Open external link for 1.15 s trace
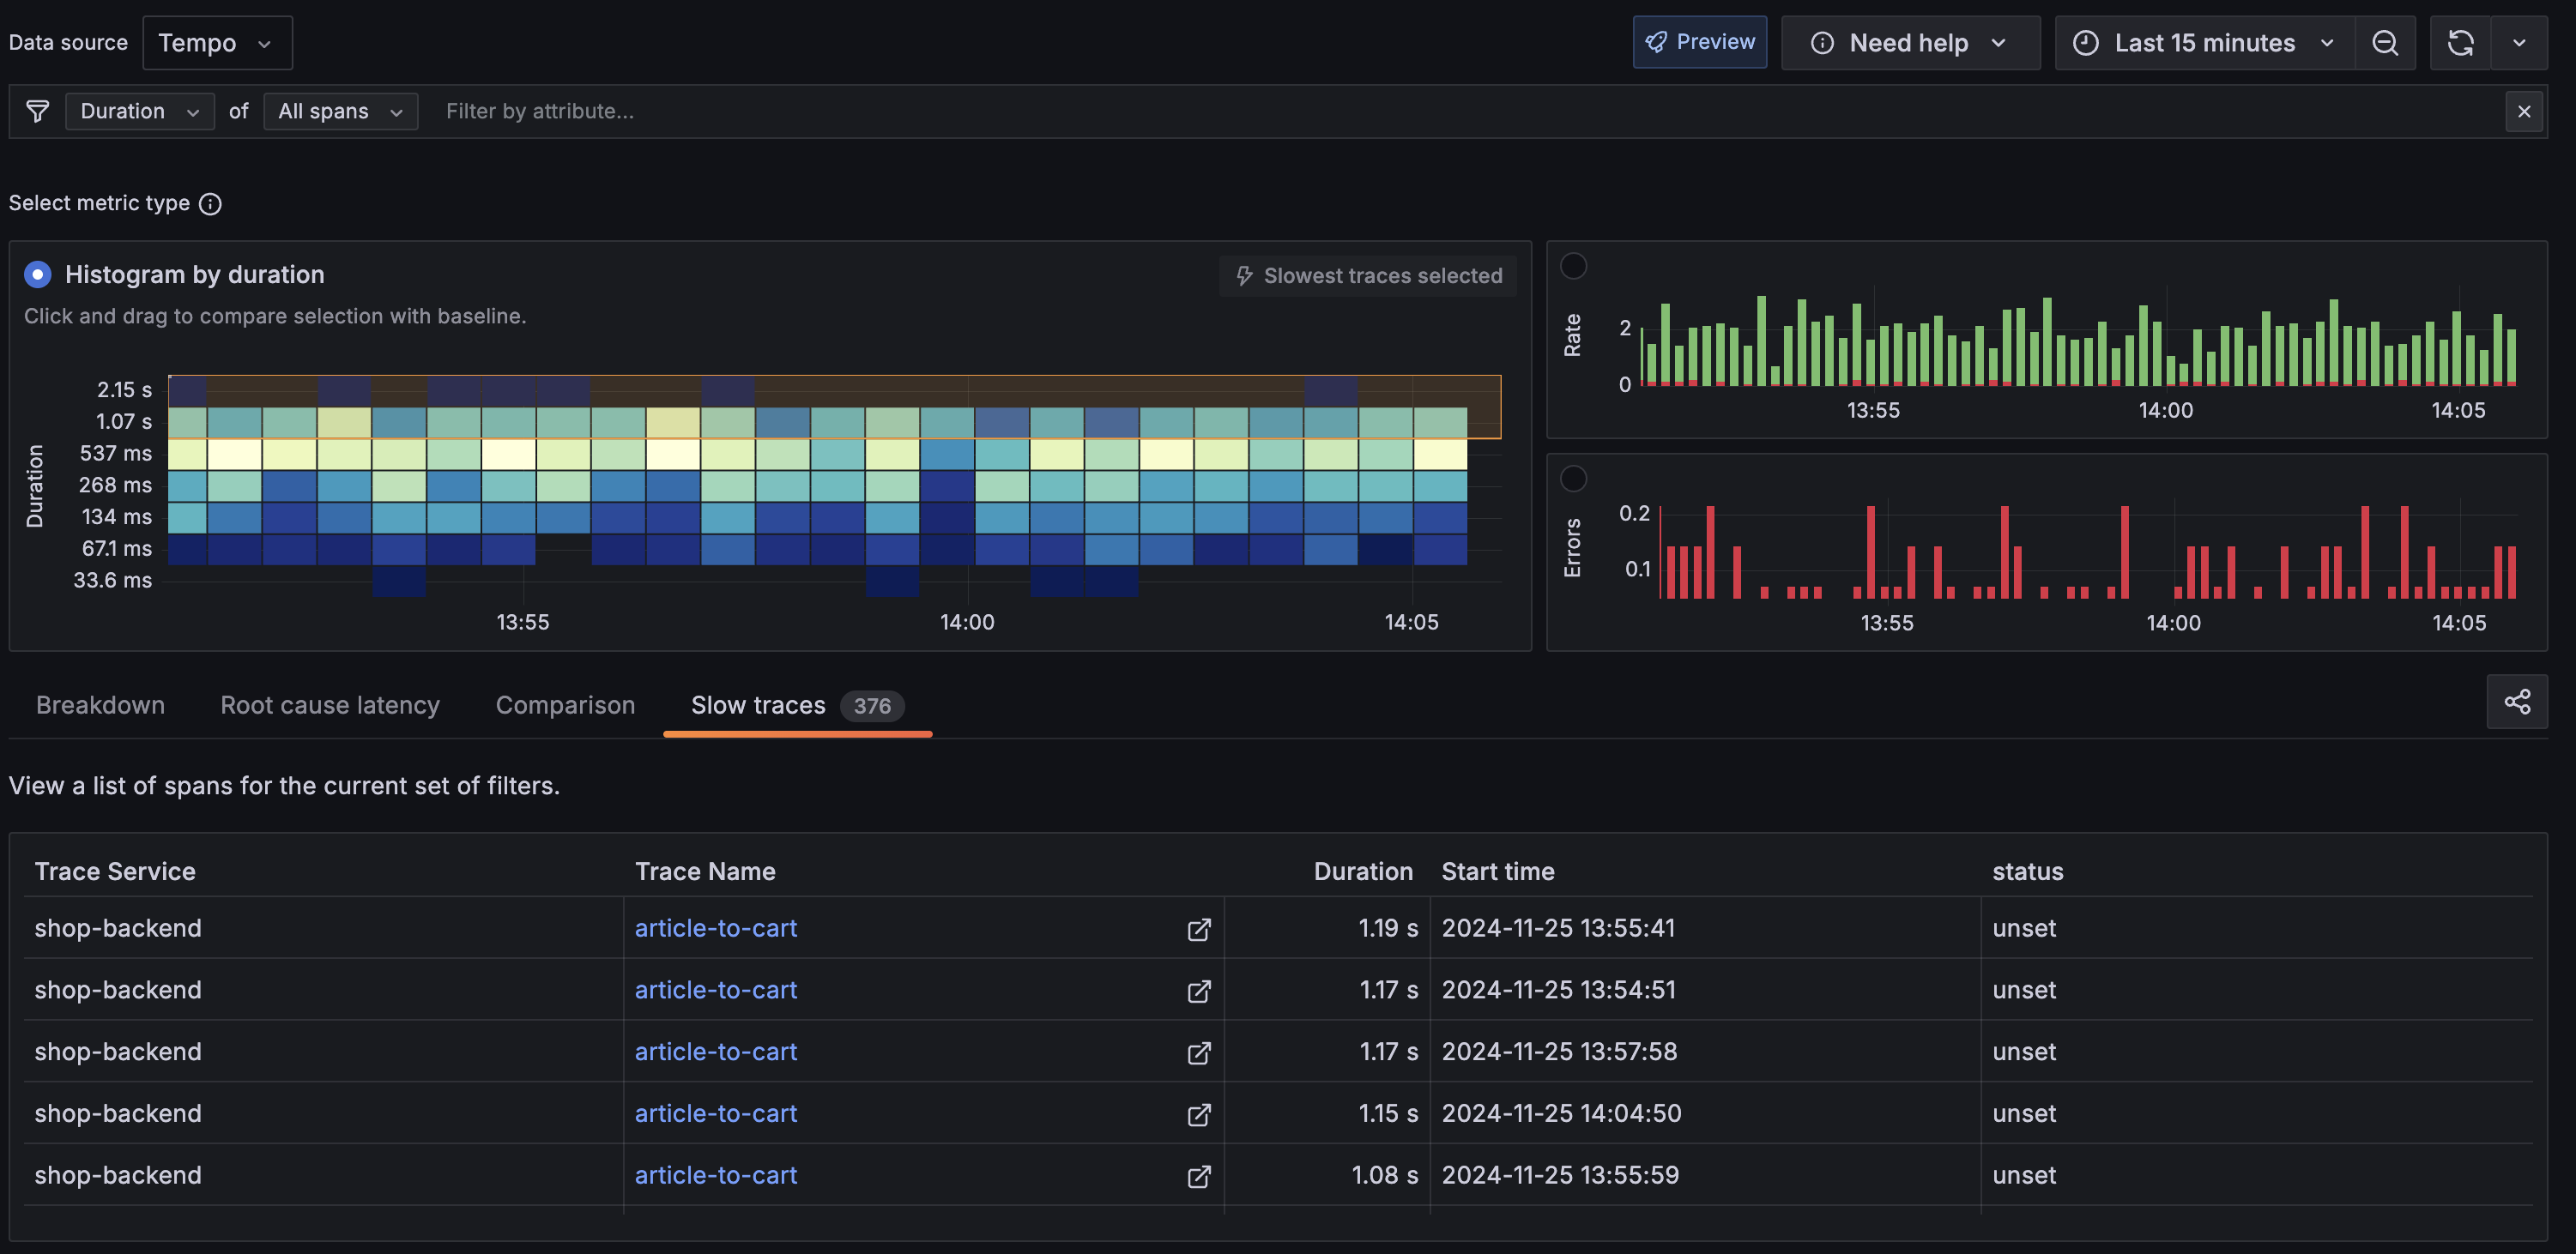This screenshot has width=2576, height=1254. pos(1198,1114)
